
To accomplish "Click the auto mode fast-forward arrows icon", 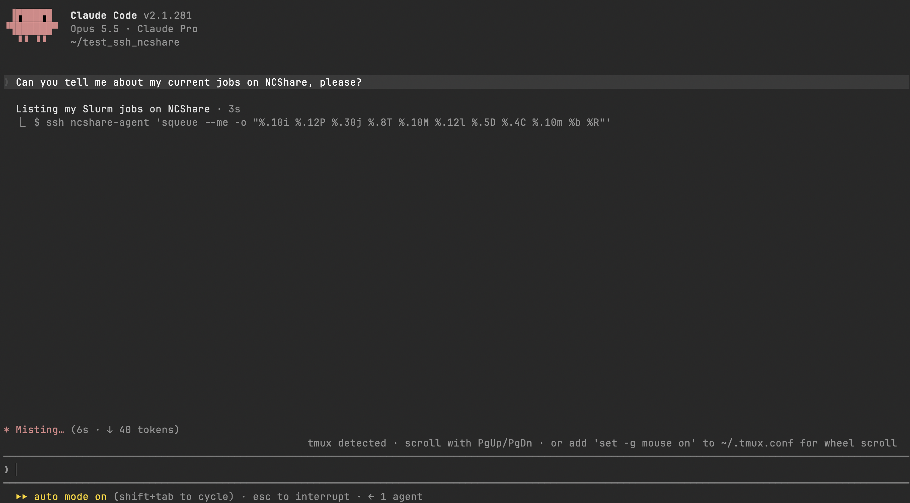I will [x=22, y=497].
